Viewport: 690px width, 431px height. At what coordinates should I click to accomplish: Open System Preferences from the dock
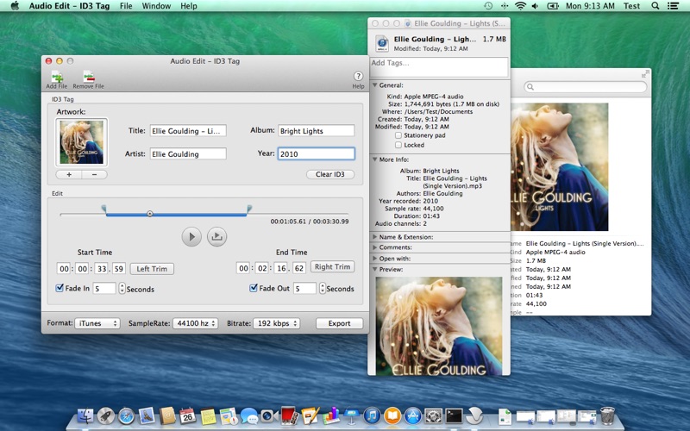point(434,415)
